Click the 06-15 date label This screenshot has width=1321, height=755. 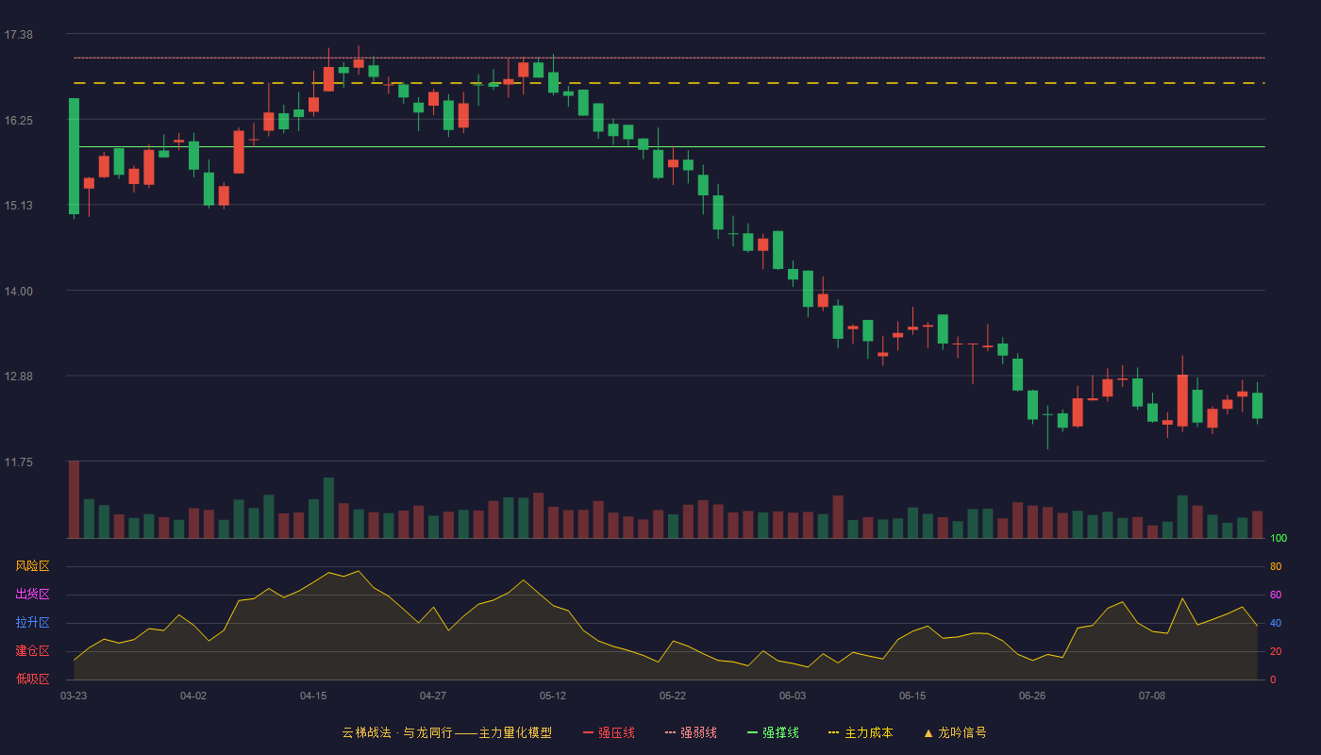click(x=912, y=696)
